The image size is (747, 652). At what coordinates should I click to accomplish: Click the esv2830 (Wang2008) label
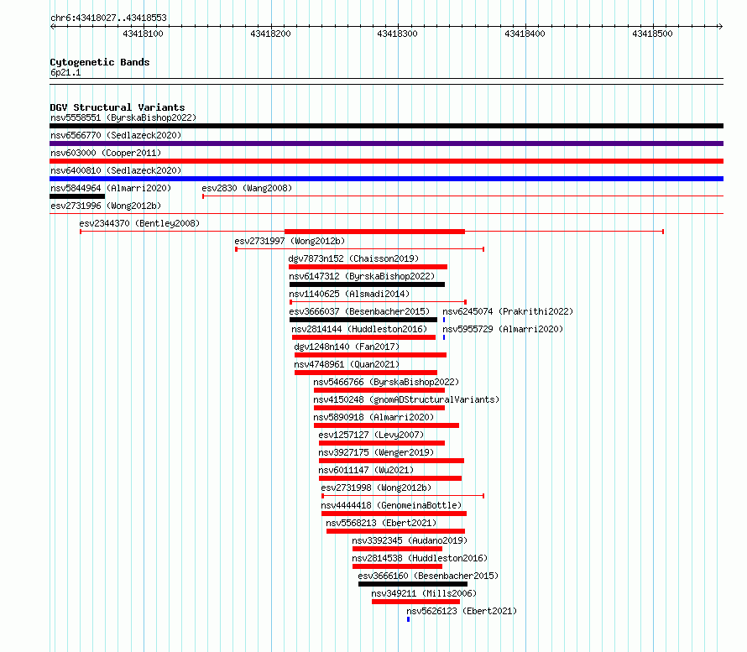pyautogui.click(x=247, y=188)
